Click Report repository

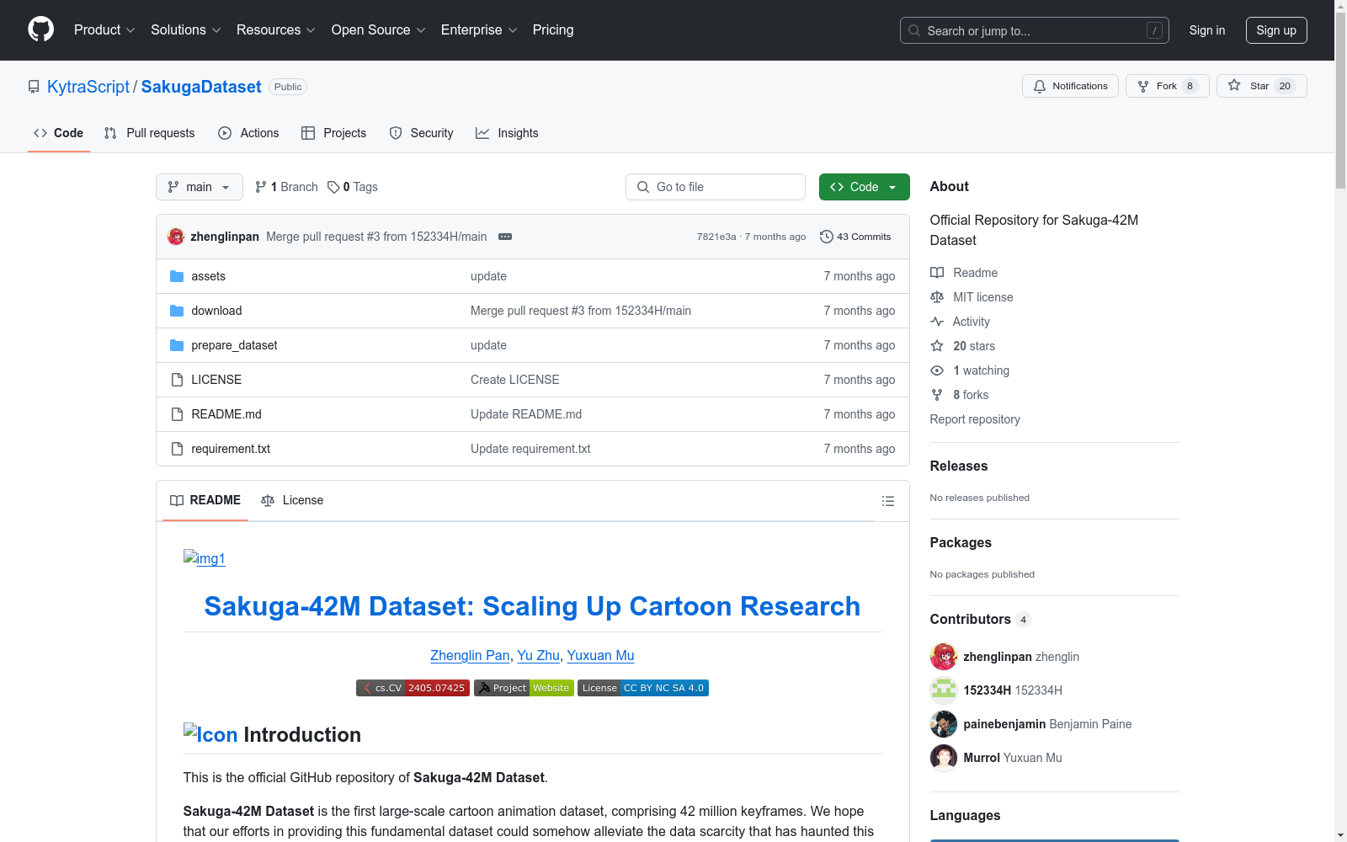pos(975,419)
